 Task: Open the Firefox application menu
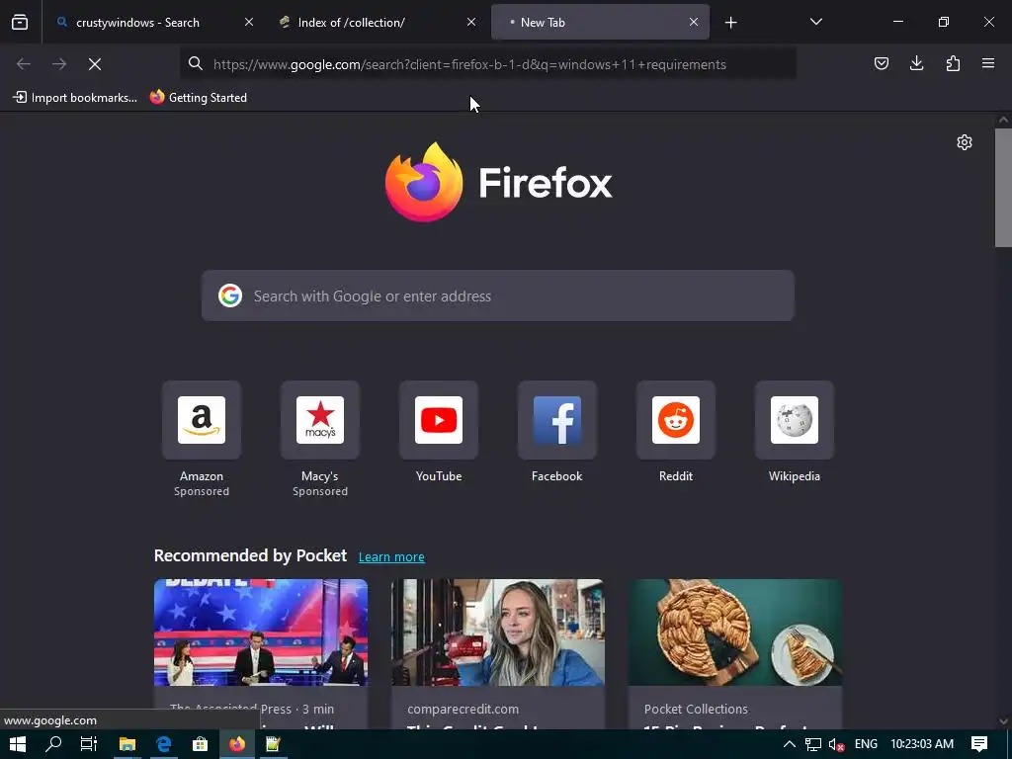tap(988, 63)
